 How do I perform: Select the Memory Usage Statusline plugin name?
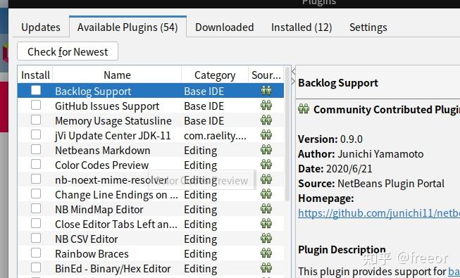pos(113,121)
